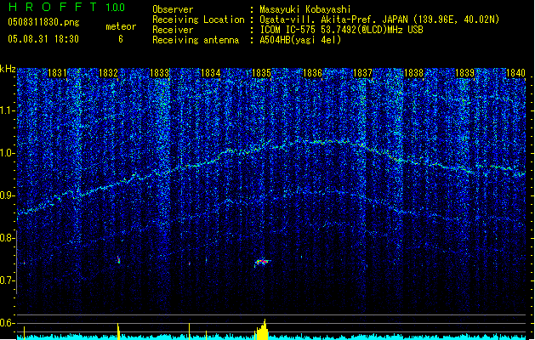The image size is (535, 340).
Task: Click the 'Observer' field label
Action: point(173,9)
